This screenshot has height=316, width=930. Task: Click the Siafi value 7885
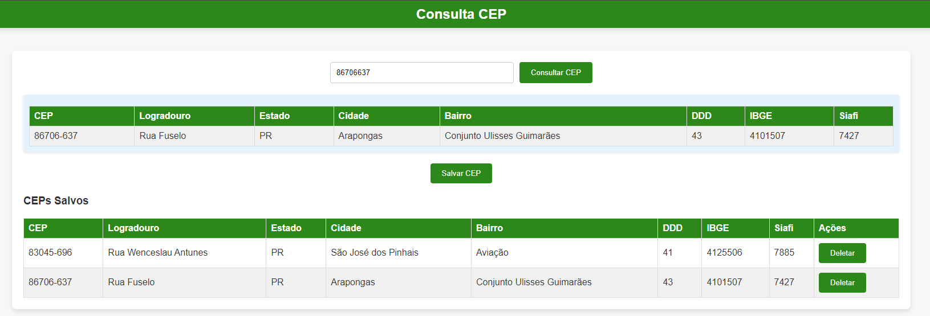pos(784,252)
